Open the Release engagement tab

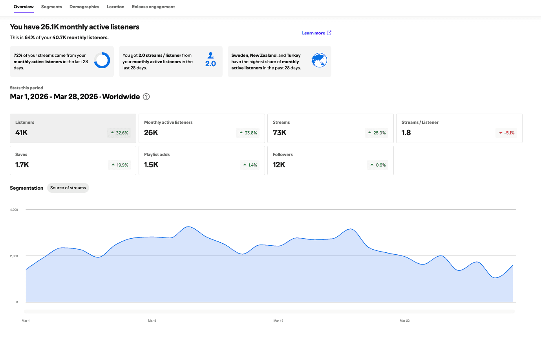pyautogui.click(x=154, y=7)
